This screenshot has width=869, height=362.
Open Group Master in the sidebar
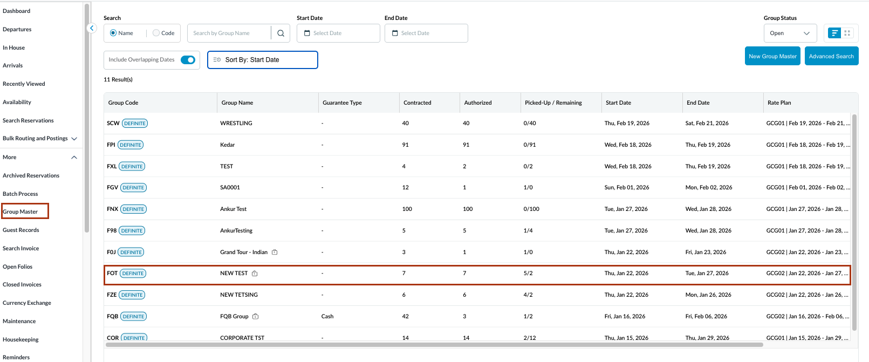click(x=20, y=211)
